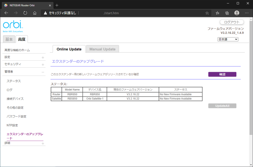Click the address bar showing /start.htm
Viewport: 253px width, 167px height.
(126, 13)
